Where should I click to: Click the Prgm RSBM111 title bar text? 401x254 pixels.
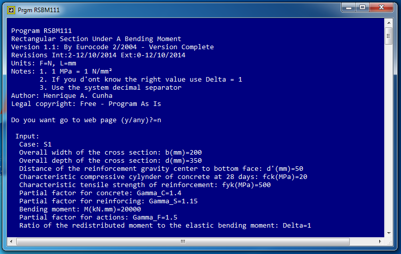(x=39, y=10)
